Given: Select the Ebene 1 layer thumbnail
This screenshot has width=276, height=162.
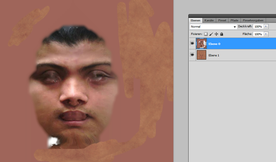Looking at the screenshot, I should click(x=202, y=55).
